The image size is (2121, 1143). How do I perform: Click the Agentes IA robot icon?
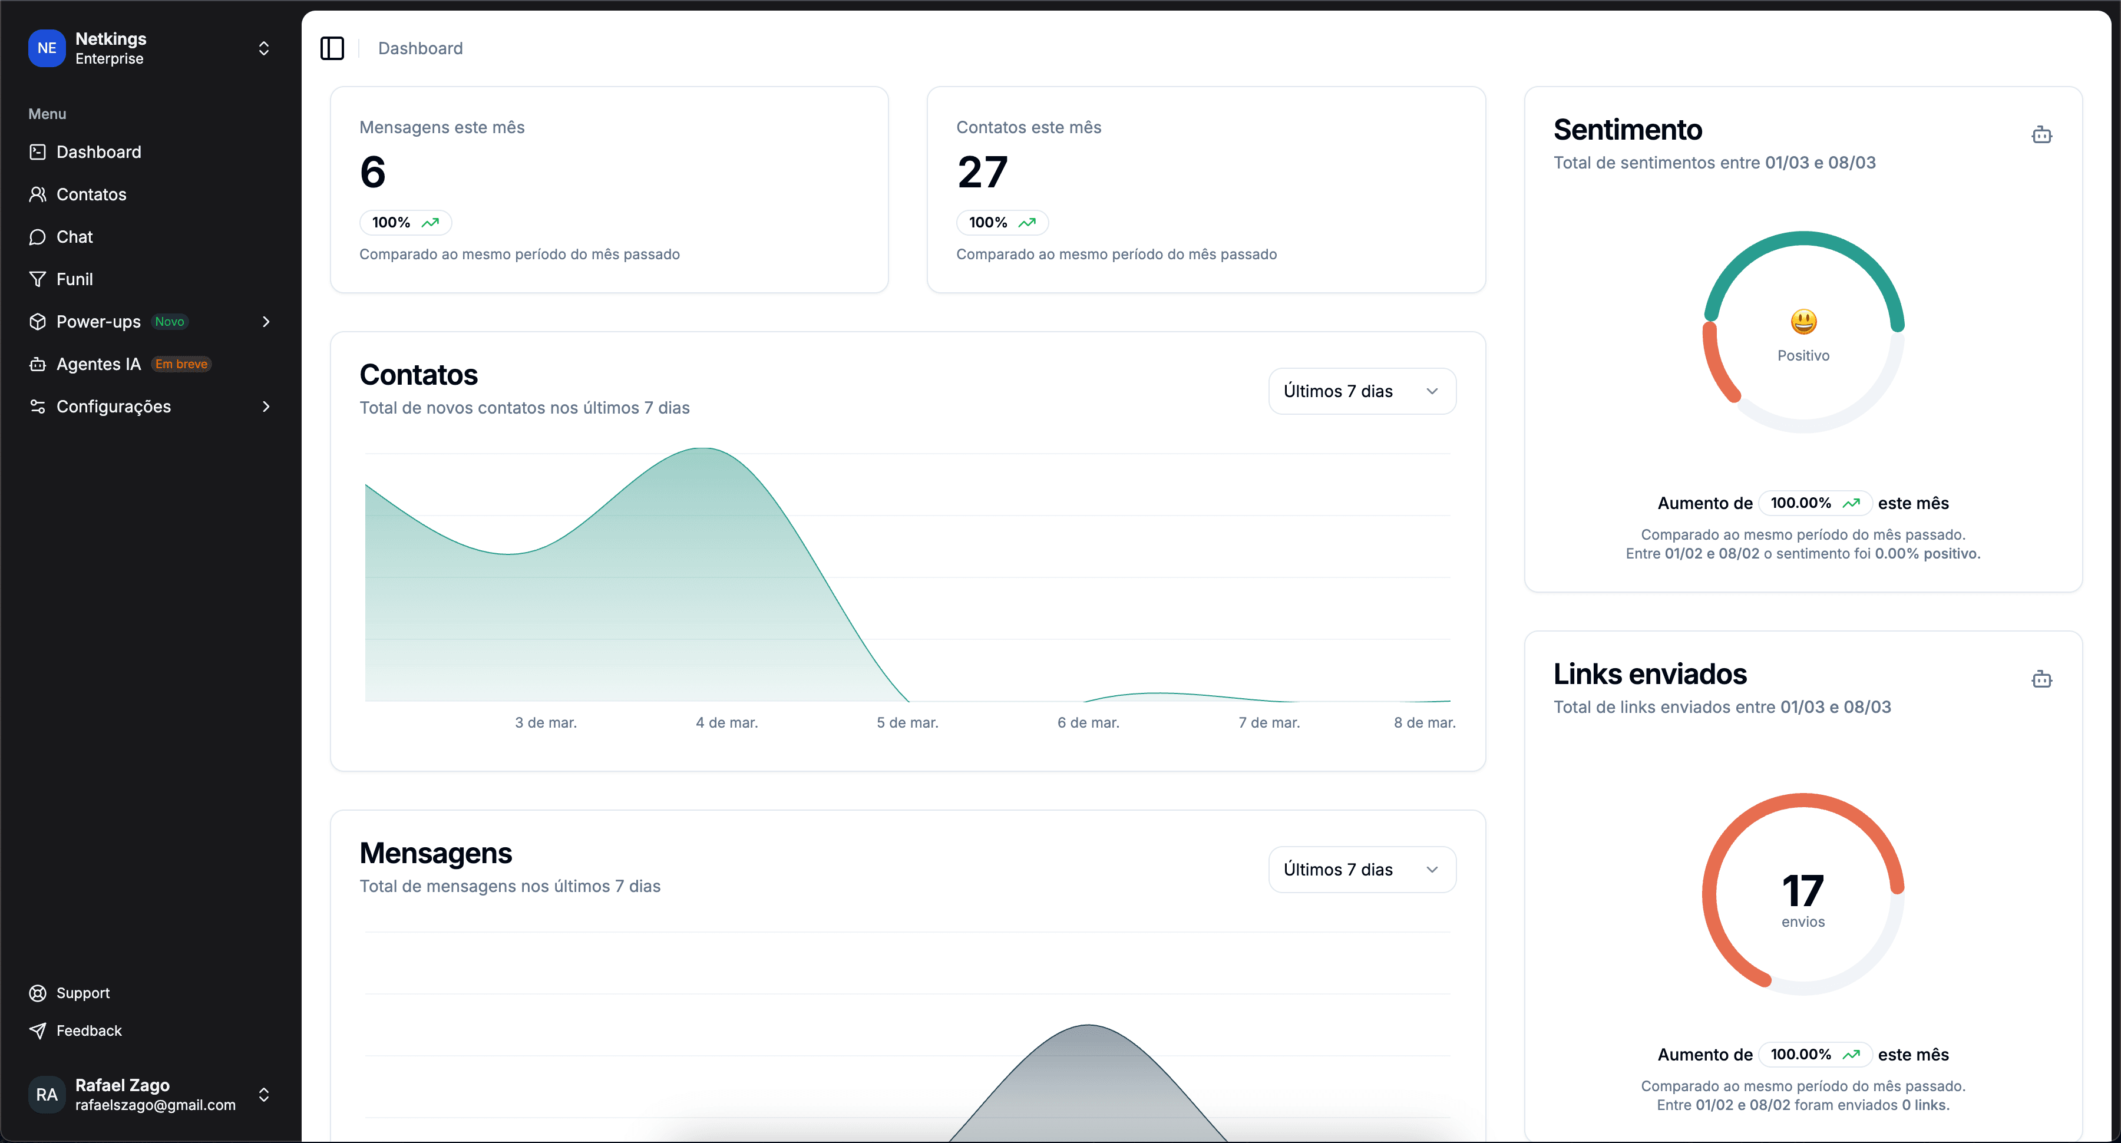coord(37,364)
